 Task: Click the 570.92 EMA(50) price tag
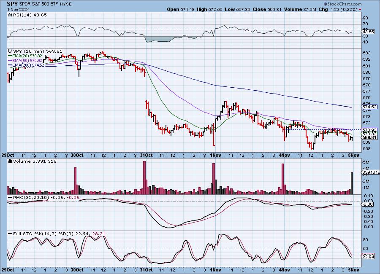pos(369,130)
